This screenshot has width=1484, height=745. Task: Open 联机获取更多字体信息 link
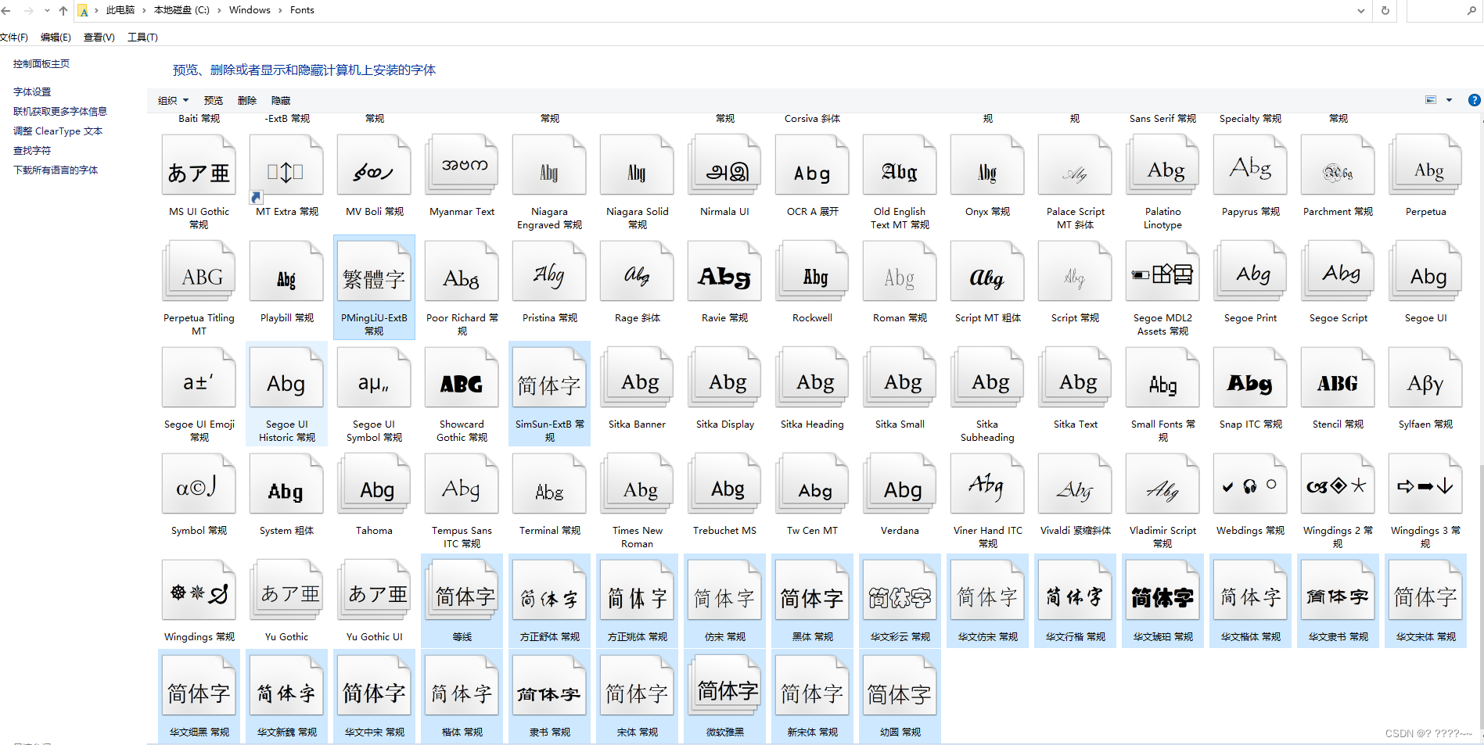tap(60, 111)
